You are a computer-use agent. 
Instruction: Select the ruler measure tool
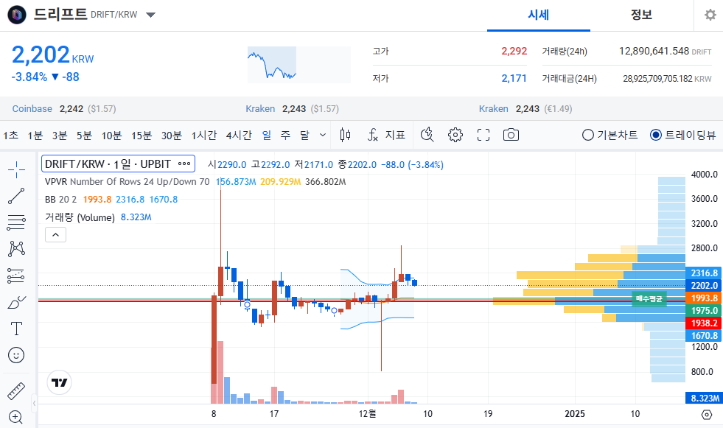coord(16,391)
